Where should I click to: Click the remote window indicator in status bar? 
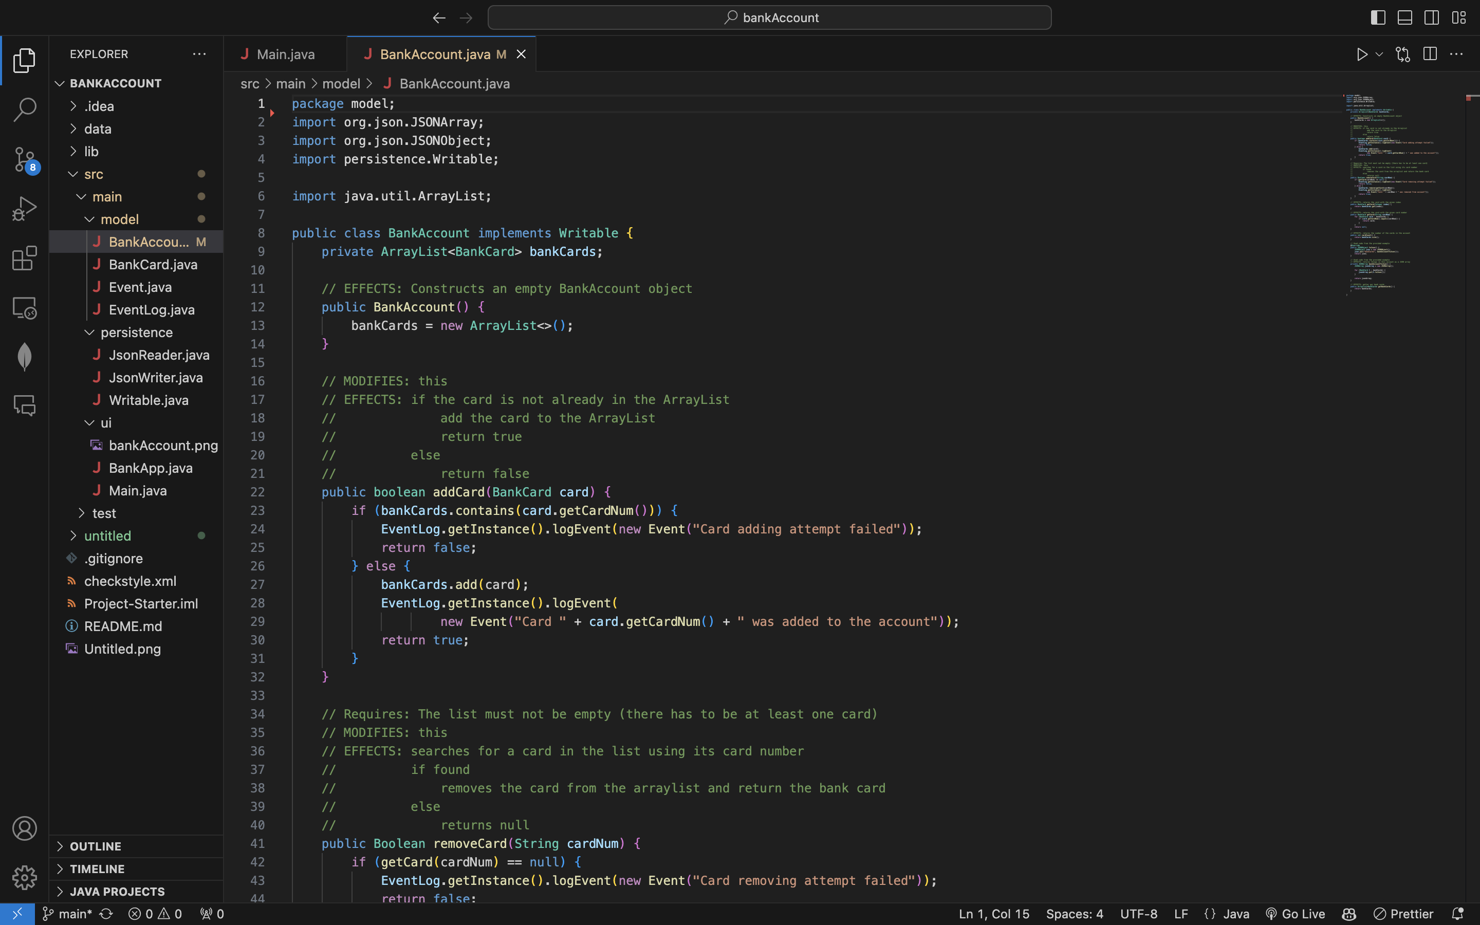[17, 914]
